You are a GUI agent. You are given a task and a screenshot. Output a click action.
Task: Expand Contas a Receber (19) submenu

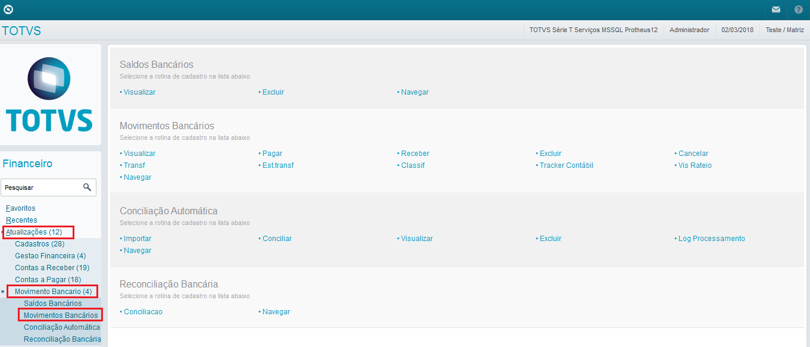click(52, 268)
